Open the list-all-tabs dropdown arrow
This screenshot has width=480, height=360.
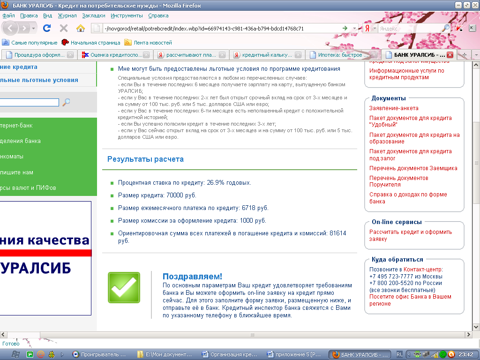476,55
